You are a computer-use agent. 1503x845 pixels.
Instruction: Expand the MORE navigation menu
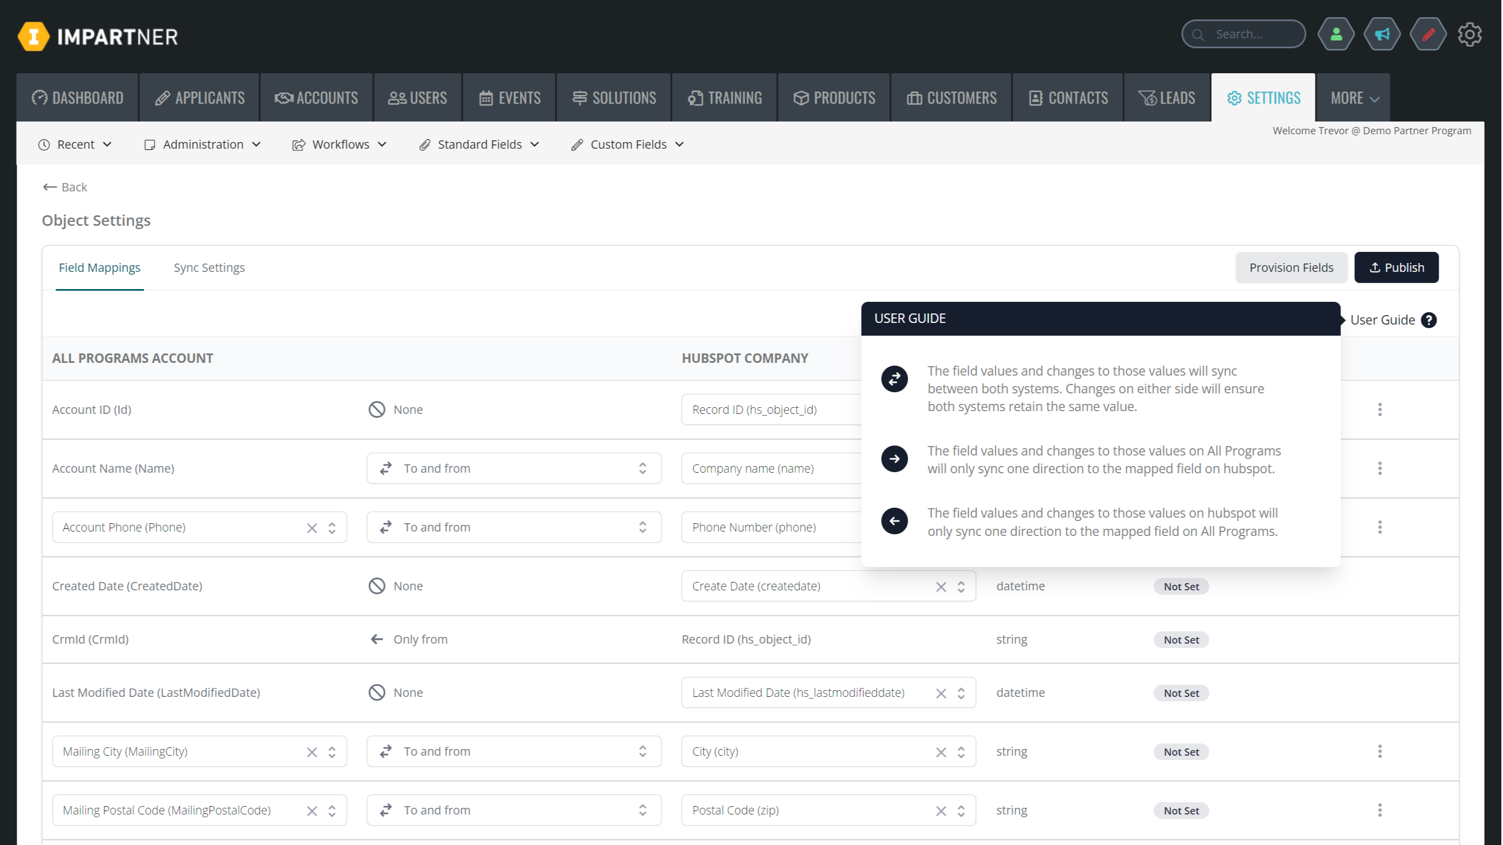pos(1354,98)
